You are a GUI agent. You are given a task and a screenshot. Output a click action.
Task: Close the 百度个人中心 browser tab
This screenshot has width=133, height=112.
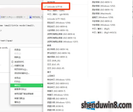point(25,17)
